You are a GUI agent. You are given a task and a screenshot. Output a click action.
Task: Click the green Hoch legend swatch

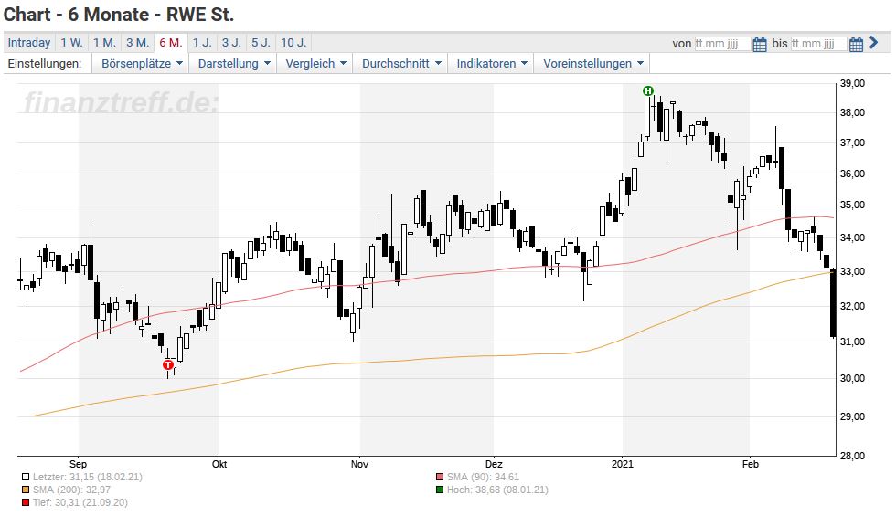[x=440, y=490]
